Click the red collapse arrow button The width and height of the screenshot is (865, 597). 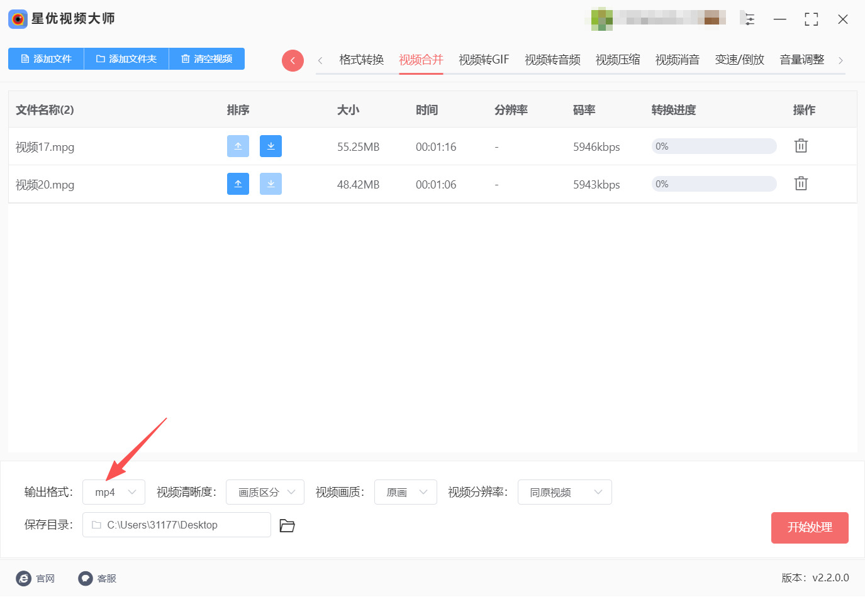coord(293,60)
